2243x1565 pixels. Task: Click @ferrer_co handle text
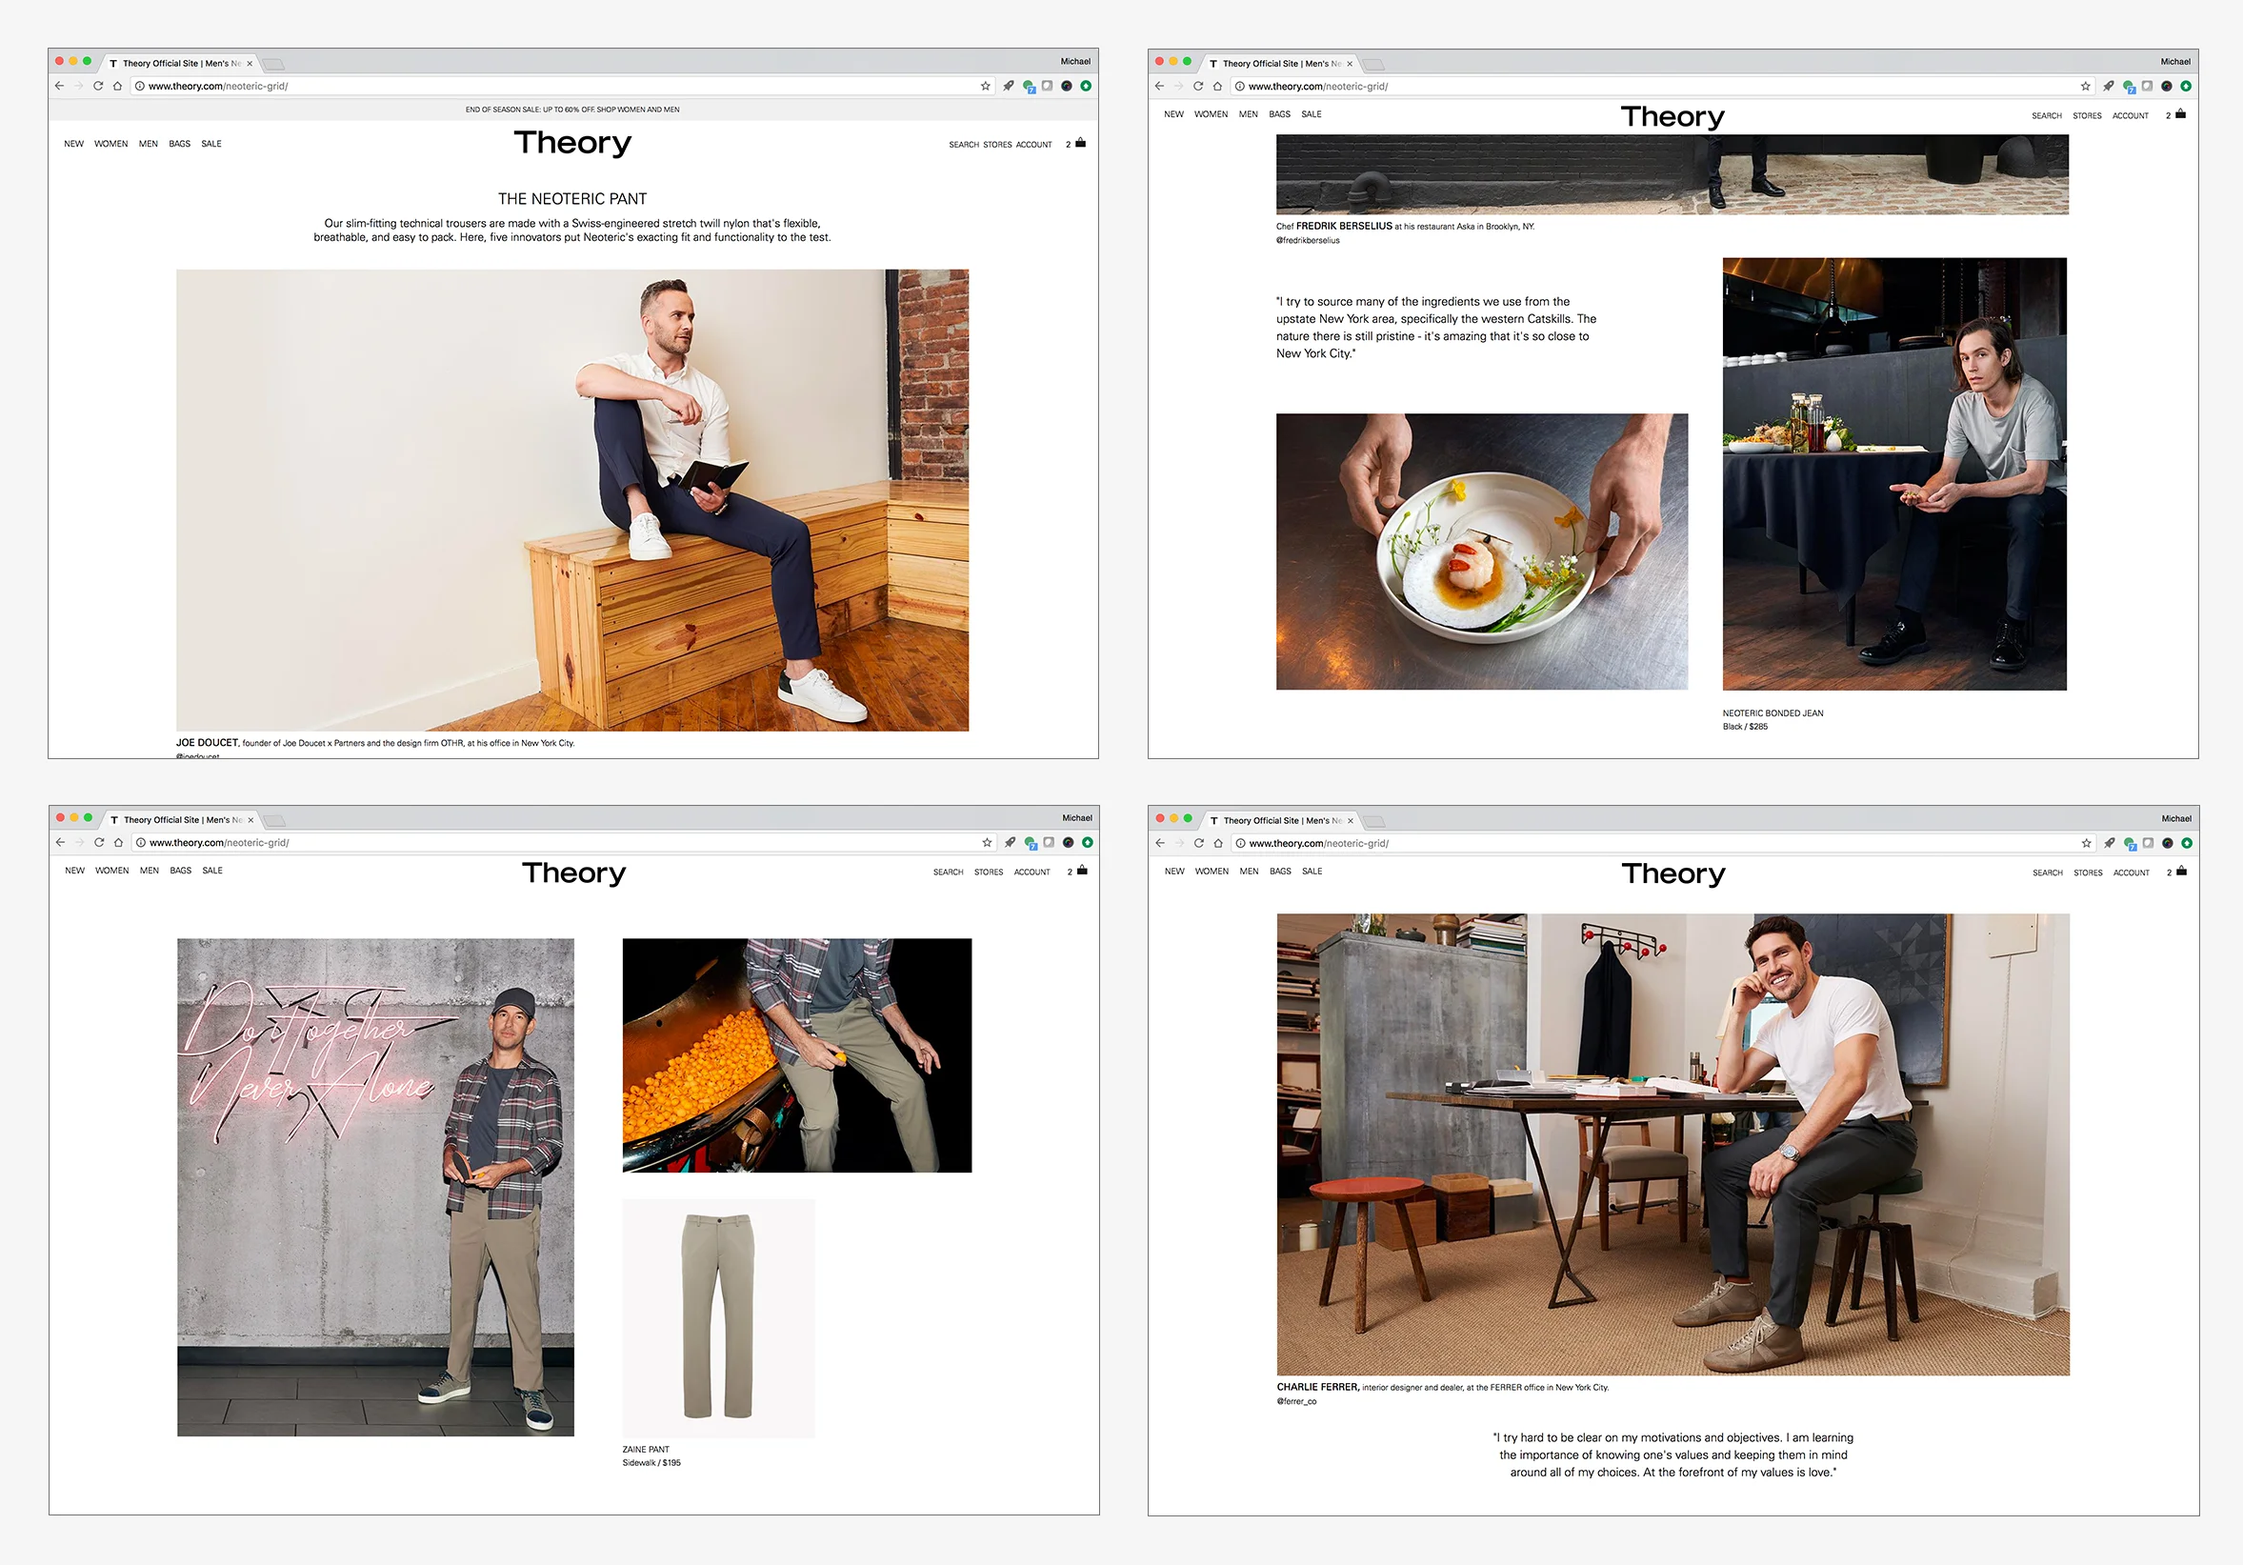pyautogui.click(x=1296, y=1402)
